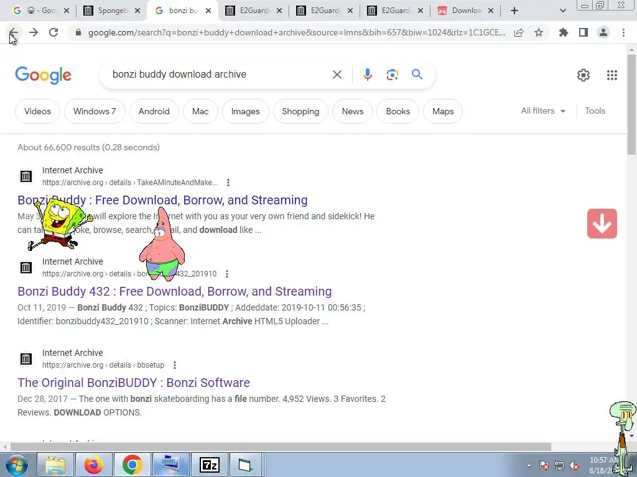Click the vertical page scrollbar thumb
The width and height of the screenshot is (637, 477).
[x=631, y=104]
